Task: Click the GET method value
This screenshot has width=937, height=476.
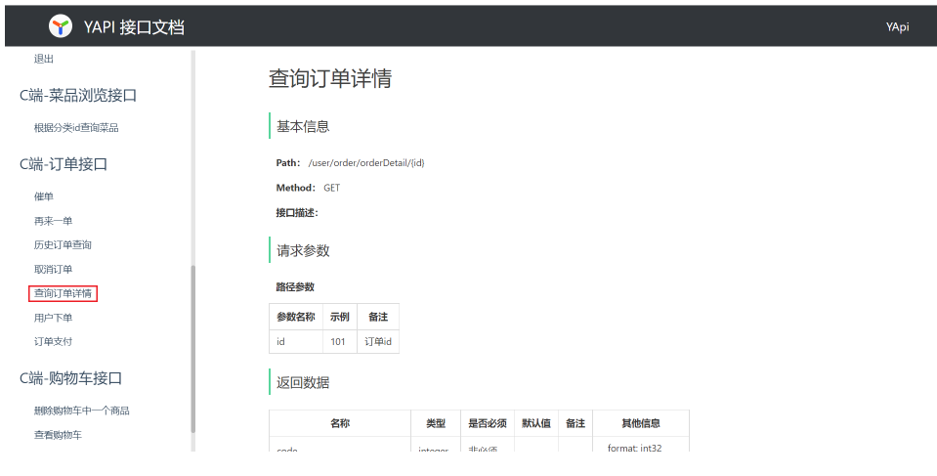Action: (x=331, y=188)
